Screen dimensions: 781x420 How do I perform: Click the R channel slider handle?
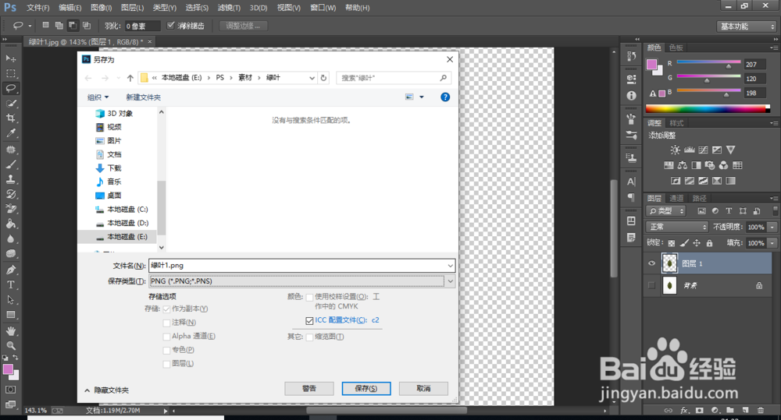pyautogui.click(x=729, y=66)
